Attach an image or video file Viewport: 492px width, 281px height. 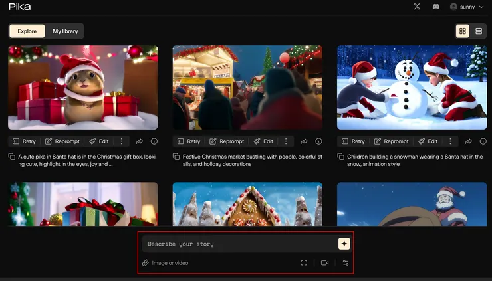point(145,263)
